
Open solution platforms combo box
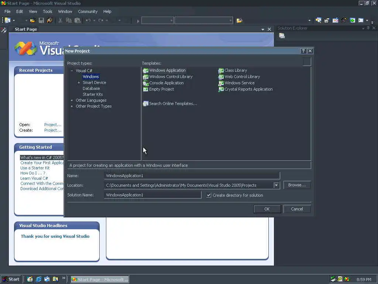click(204, 21)
